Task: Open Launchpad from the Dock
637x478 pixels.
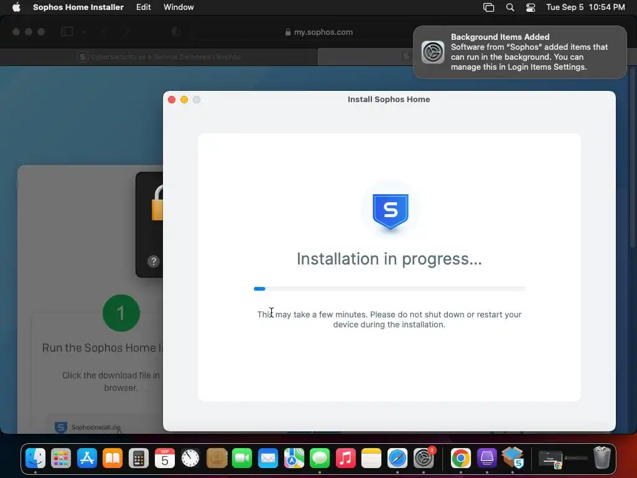Action: pos(61,458)
